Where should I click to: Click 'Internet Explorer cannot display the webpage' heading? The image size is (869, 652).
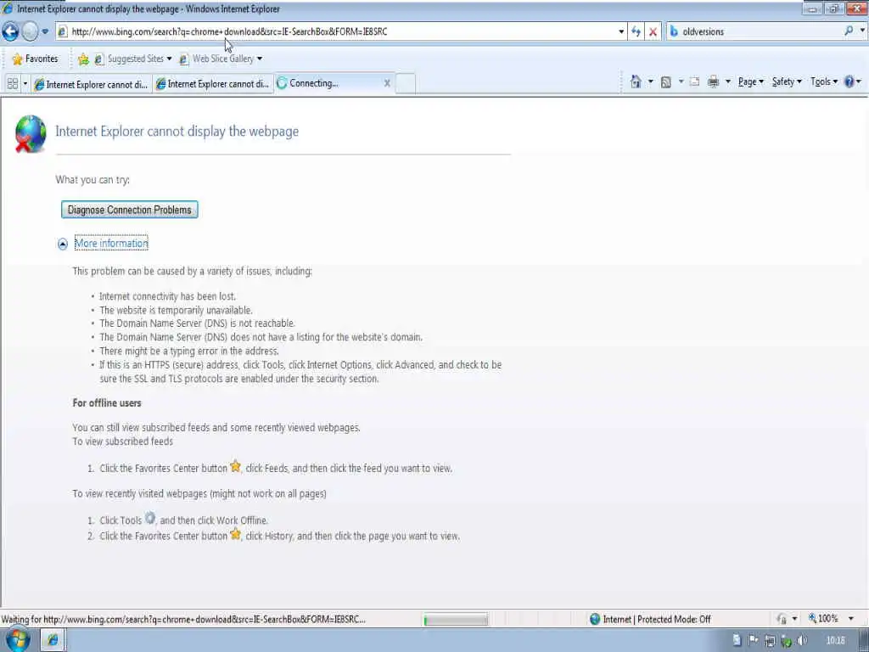(x=177, y=132)
